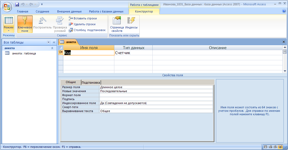The width and height of the screenshot is (288, 150).
Task: Toggle the Страница свойств property sheet
Action: 117,24
